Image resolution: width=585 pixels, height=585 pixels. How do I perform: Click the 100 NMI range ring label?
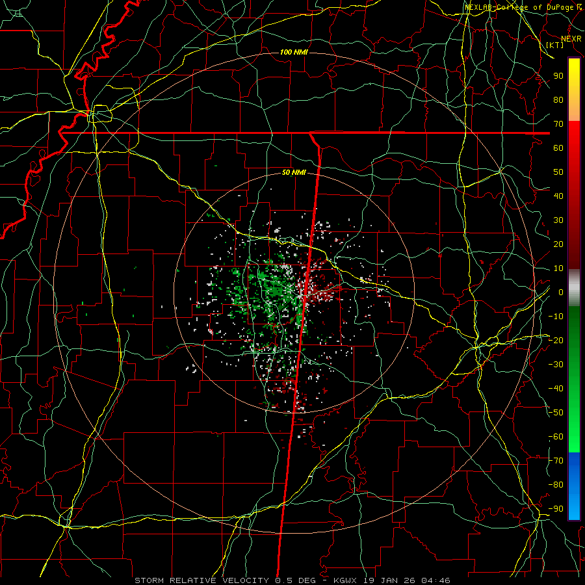(294, 52)
